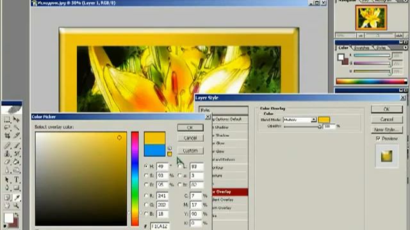The width and height of the screenshot is (410, 230).
Task: Select the Notes tool
Action: [x=7, y=197]
